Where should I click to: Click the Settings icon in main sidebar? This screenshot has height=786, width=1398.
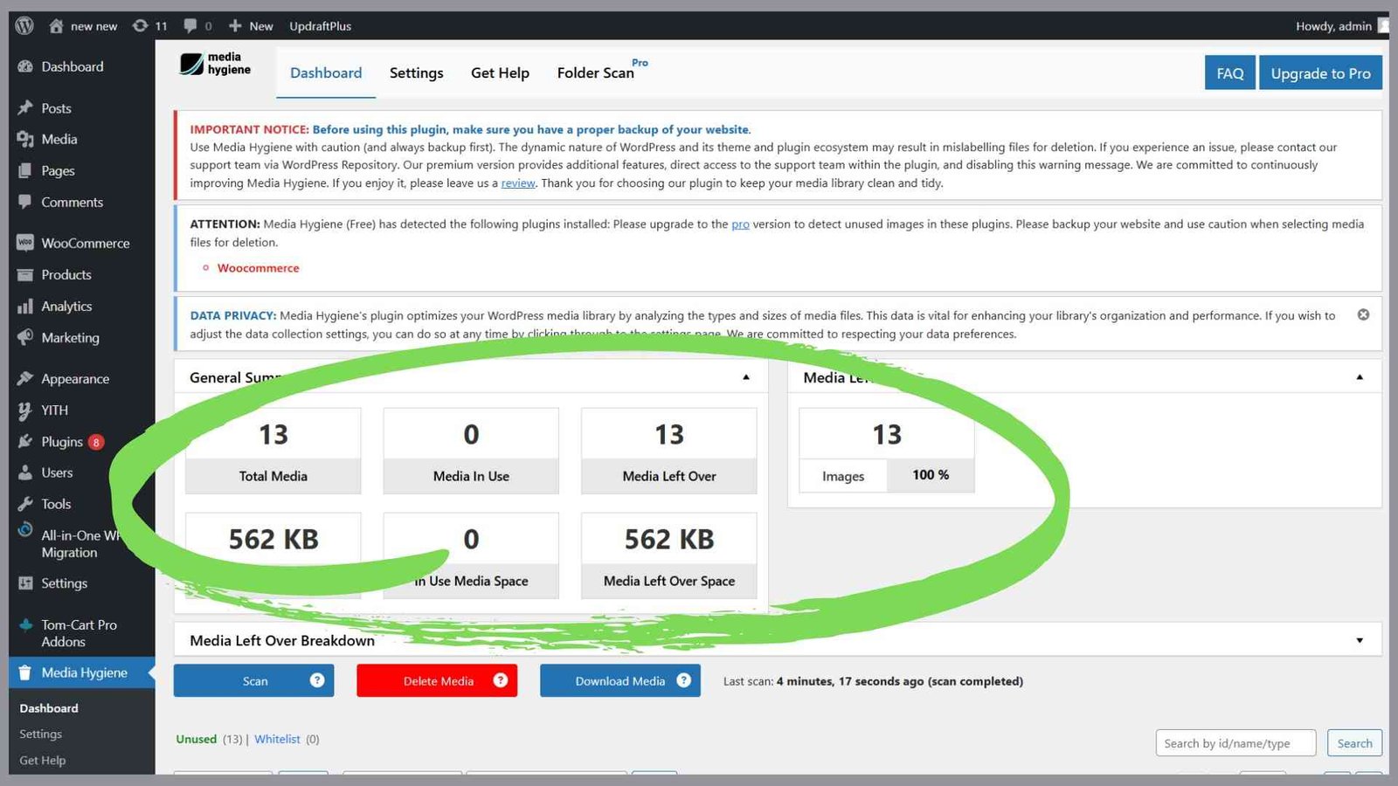point(25,583)
